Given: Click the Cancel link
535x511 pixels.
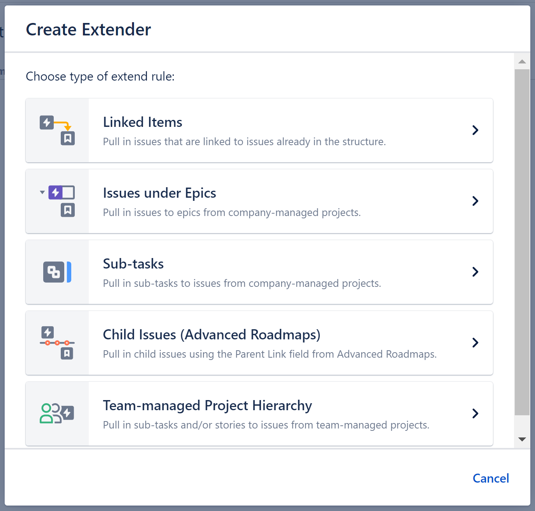Looking at the screenshot, I should tap(491, 478).
